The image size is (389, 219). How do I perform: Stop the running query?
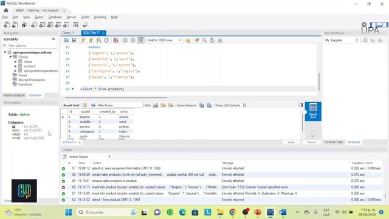click(x=106, y=40)
